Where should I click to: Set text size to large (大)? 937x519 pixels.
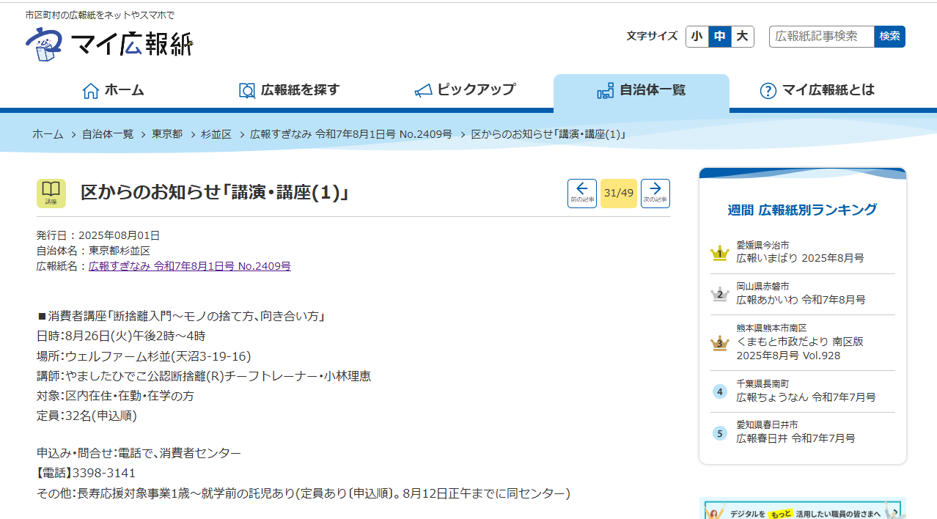[742, 37]
